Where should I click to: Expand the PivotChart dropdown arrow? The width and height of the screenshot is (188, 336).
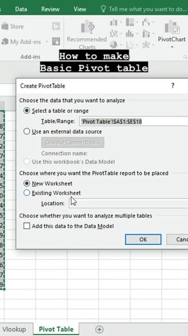(x=172, y=47)
